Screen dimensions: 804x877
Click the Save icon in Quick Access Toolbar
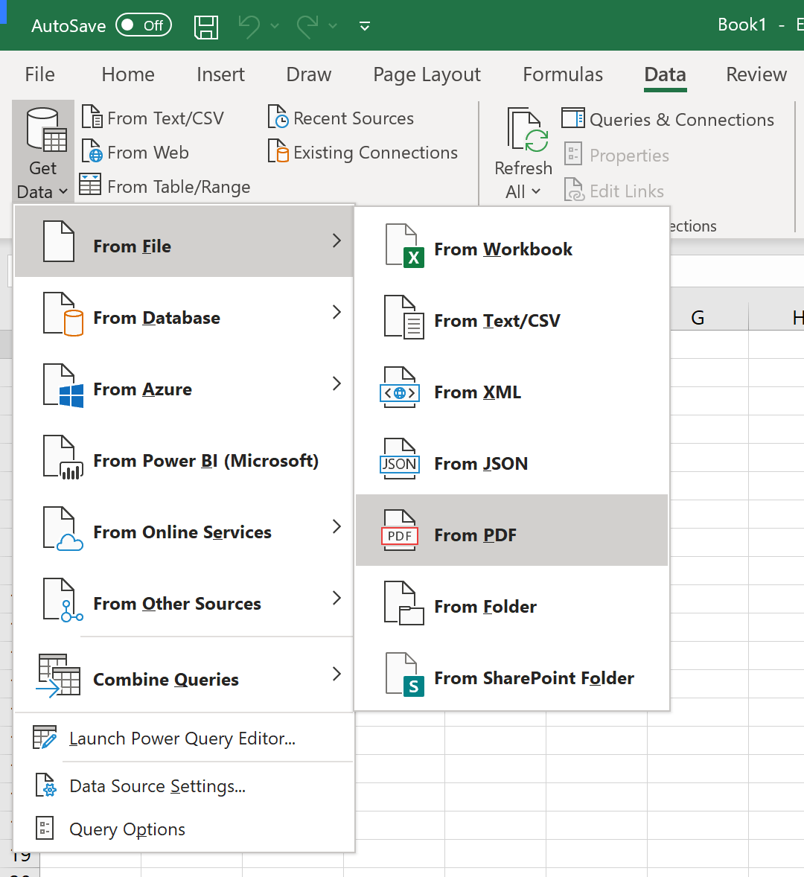(x=206, y=26)
